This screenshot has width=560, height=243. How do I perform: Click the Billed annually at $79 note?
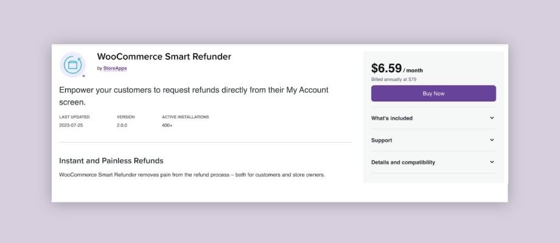pos(394,80)
